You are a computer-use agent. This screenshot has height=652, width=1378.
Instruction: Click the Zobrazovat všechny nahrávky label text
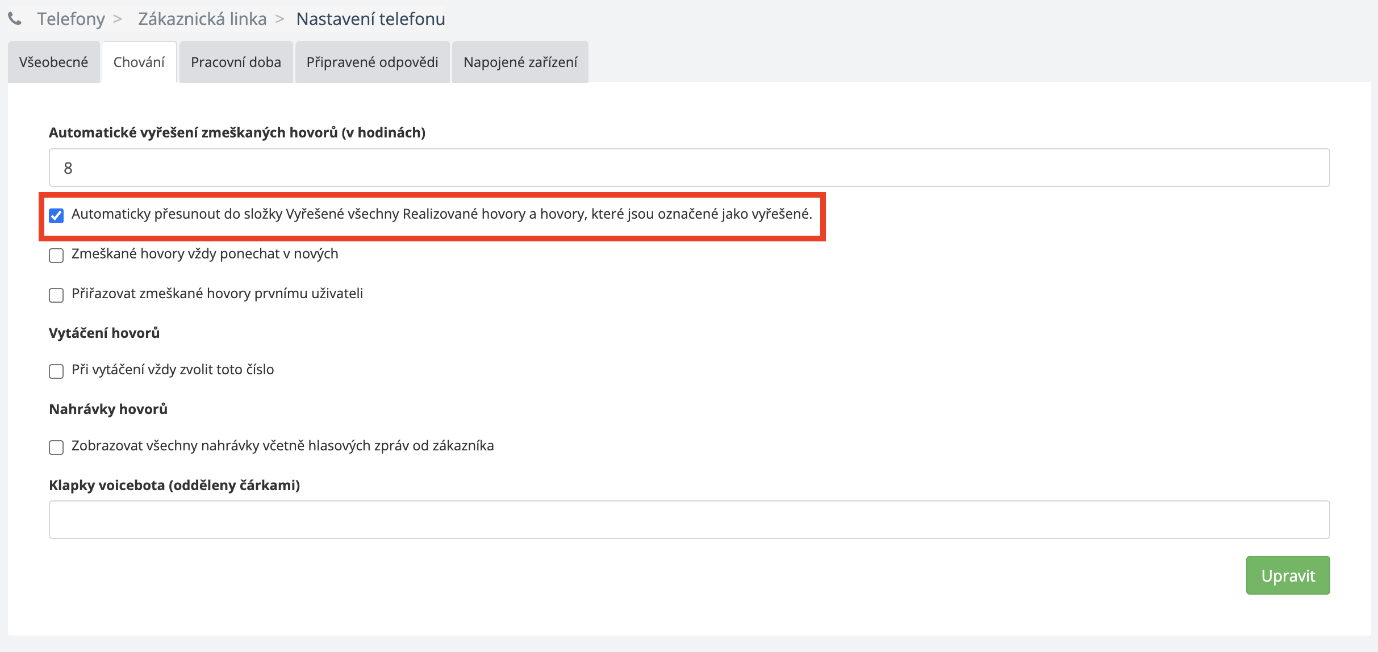(x=282, y=446)
